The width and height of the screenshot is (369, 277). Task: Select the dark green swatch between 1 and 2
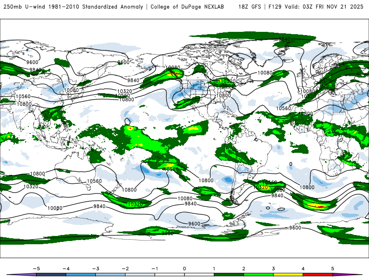pos(229,275)
